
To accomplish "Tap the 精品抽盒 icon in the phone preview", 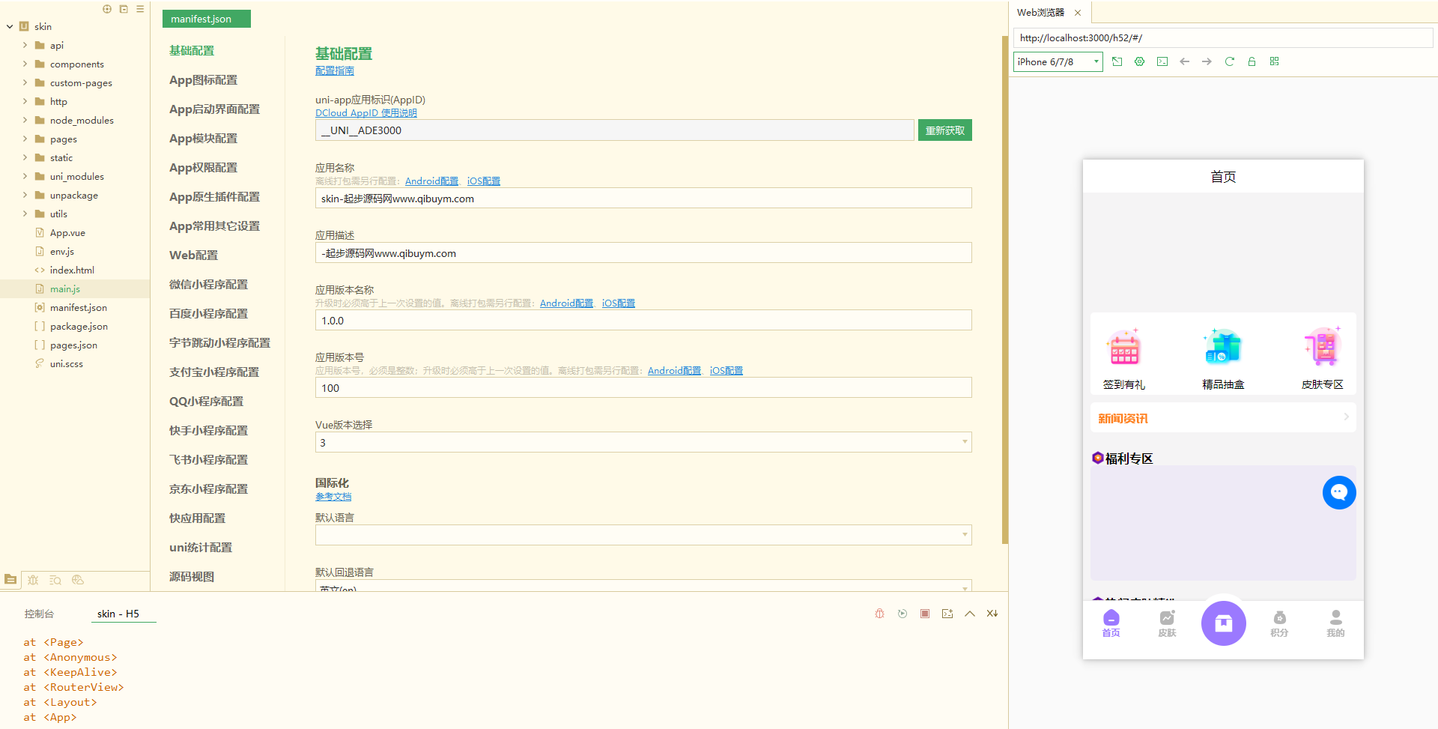I will pos(1223,348).
